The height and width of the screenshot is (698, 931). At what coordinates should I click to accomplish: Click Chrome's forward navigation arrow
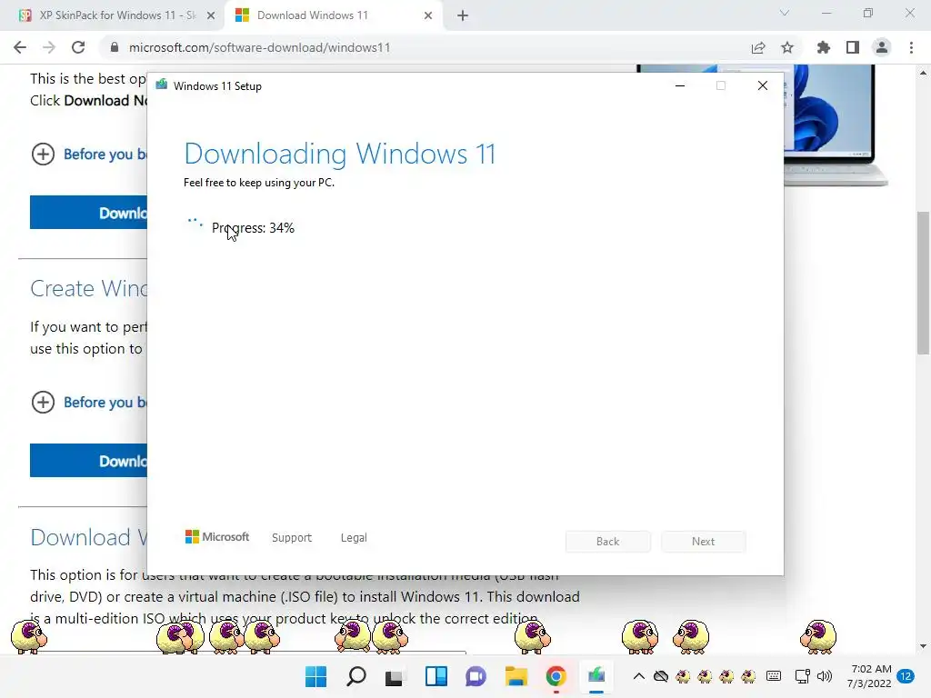49,47
